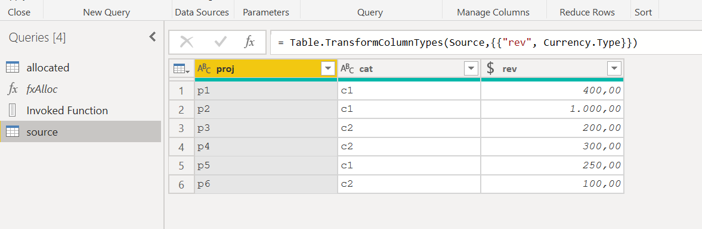Select row number 5
The height and width of the screenshot is (229, 702).
pos(181,165)
